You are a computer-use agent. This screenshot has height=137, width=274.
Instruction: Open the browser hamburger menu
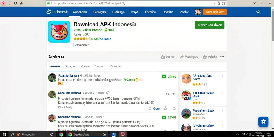pos(270,3)
